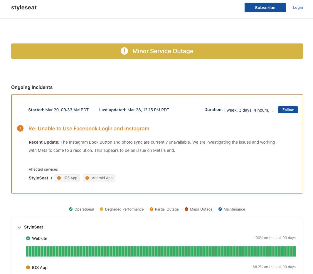Click the Website operational status icon
The width and height of the screenshot is (313, 274).
pos(28,238)
